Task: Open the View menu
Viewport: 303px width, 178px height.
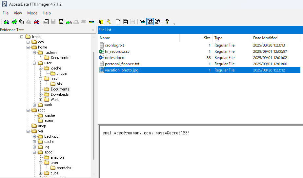Action: 18,13
